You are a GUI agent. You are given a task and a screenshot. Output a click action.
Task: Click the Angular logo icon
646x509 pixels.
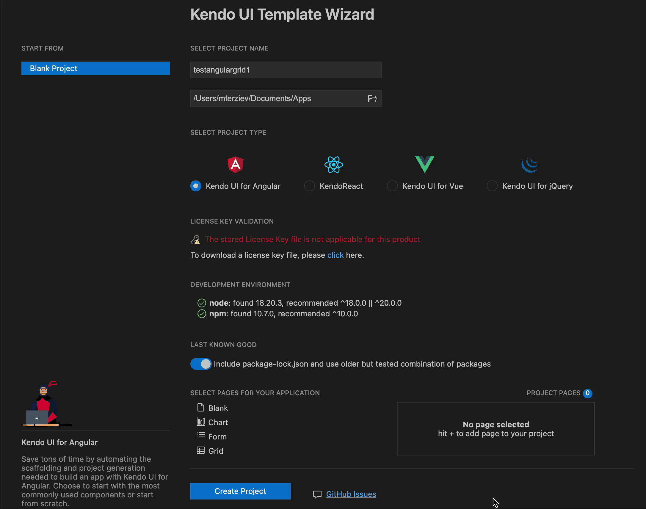[236, 164]
